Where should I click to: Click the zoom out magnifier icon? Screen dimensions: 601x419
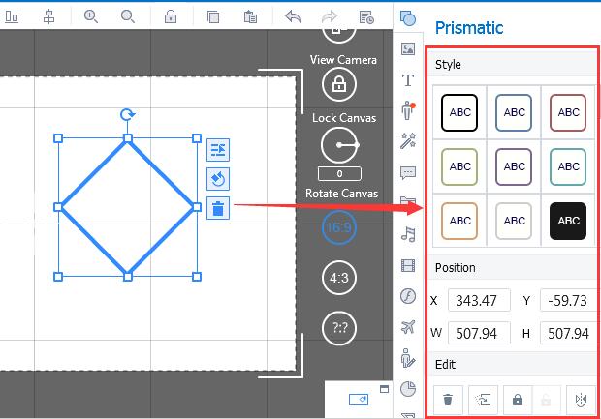coord(128,16)
